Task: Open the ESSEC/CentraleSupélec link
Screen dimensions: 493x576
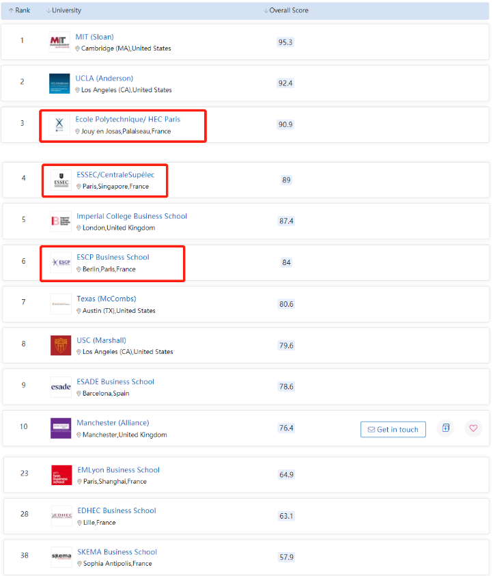Action: 115,174
